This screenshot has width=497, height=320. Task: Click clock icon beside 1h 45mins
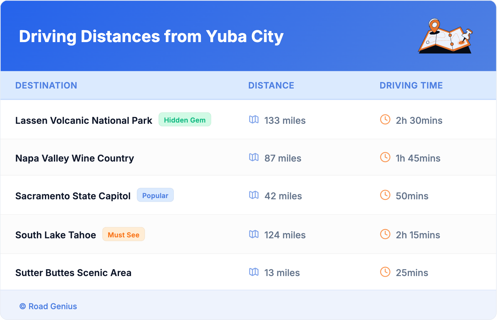pyautogui.click(x=385, y=157)
